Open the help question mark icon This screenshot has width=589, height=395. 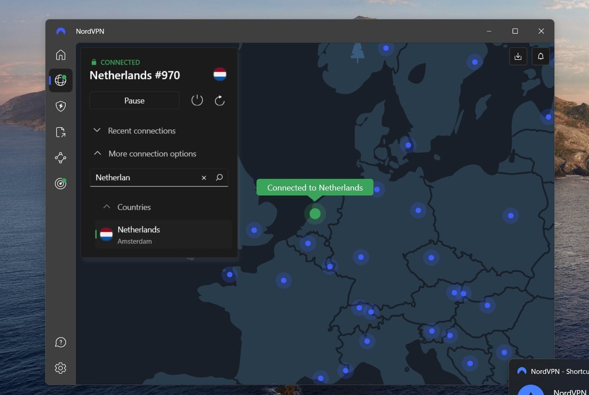point(60,342)
